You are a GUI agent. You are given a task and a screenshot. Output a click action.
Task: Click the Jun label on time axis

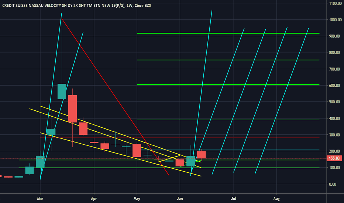point(180,199)
